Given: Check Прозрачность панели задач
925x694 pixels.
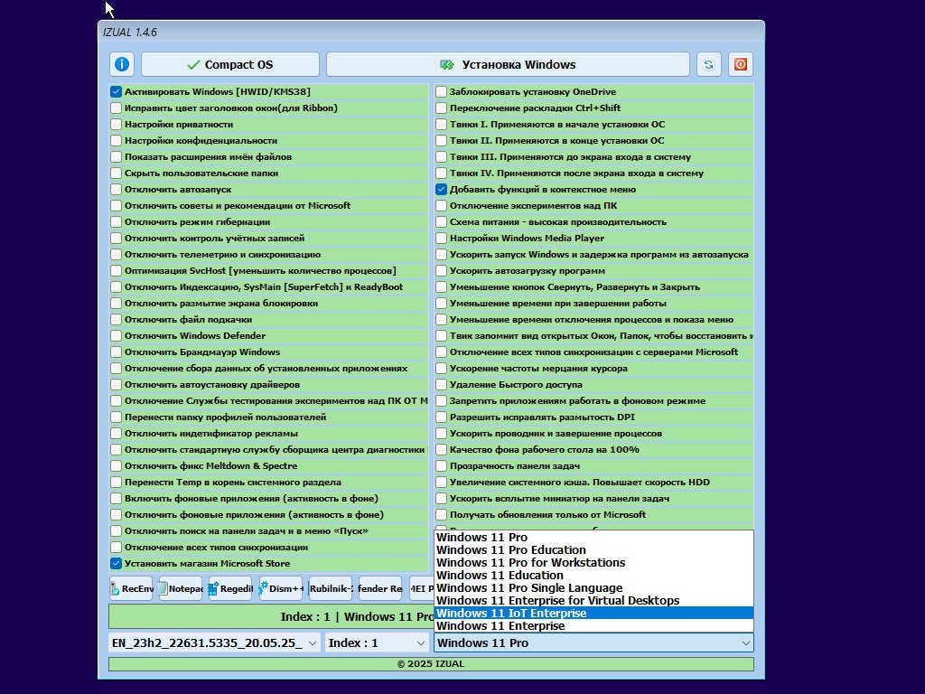Looking at the screenshot, I should 441,465.
